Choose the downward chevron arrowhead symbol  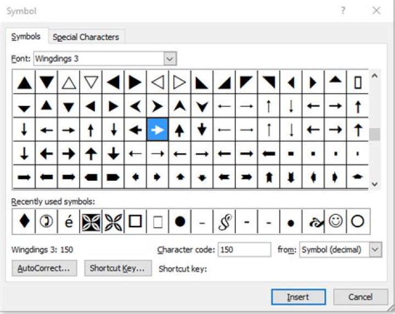[x=202, y=106]
